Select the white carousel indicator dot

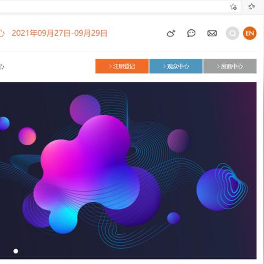tap(16, 251)
